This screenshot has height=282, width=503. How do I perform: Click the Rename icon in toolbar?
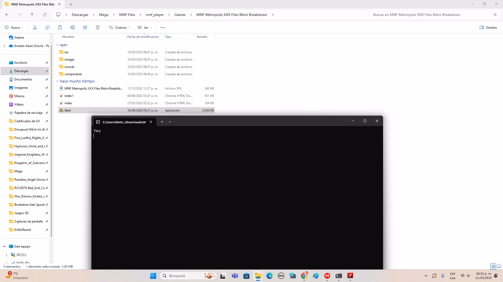point(73,27)
